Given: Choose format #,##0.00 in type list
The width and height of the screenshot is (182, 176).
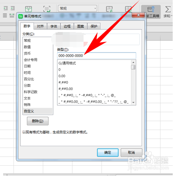Looking at the screenshot, I should (94, 89).
